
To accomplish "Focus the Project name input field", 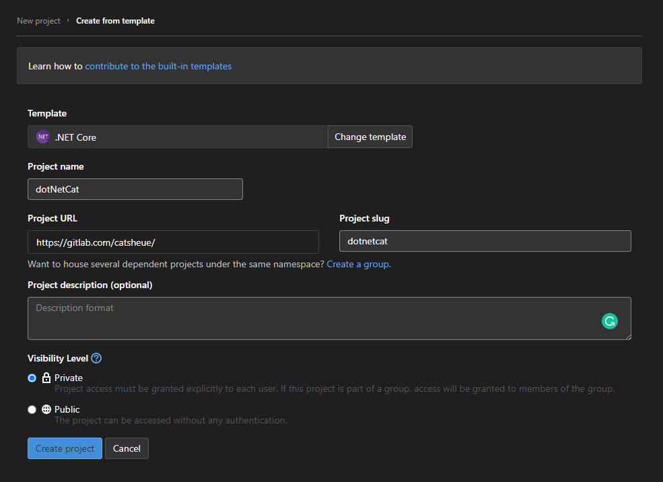I will point(135,189).
